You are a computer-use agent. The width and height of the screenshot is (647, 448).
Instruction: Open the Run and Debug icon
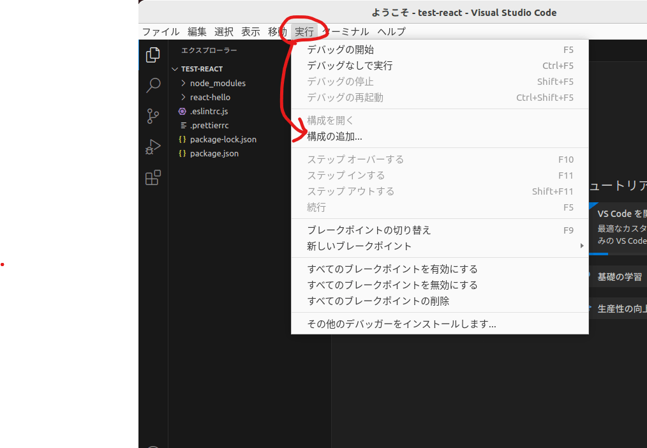[x=153, y=147]
